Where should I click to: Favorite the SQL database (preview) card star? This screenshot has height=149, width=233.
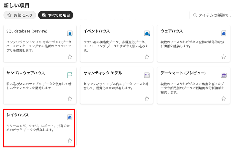pyautogui.click(x=70, y=57)
